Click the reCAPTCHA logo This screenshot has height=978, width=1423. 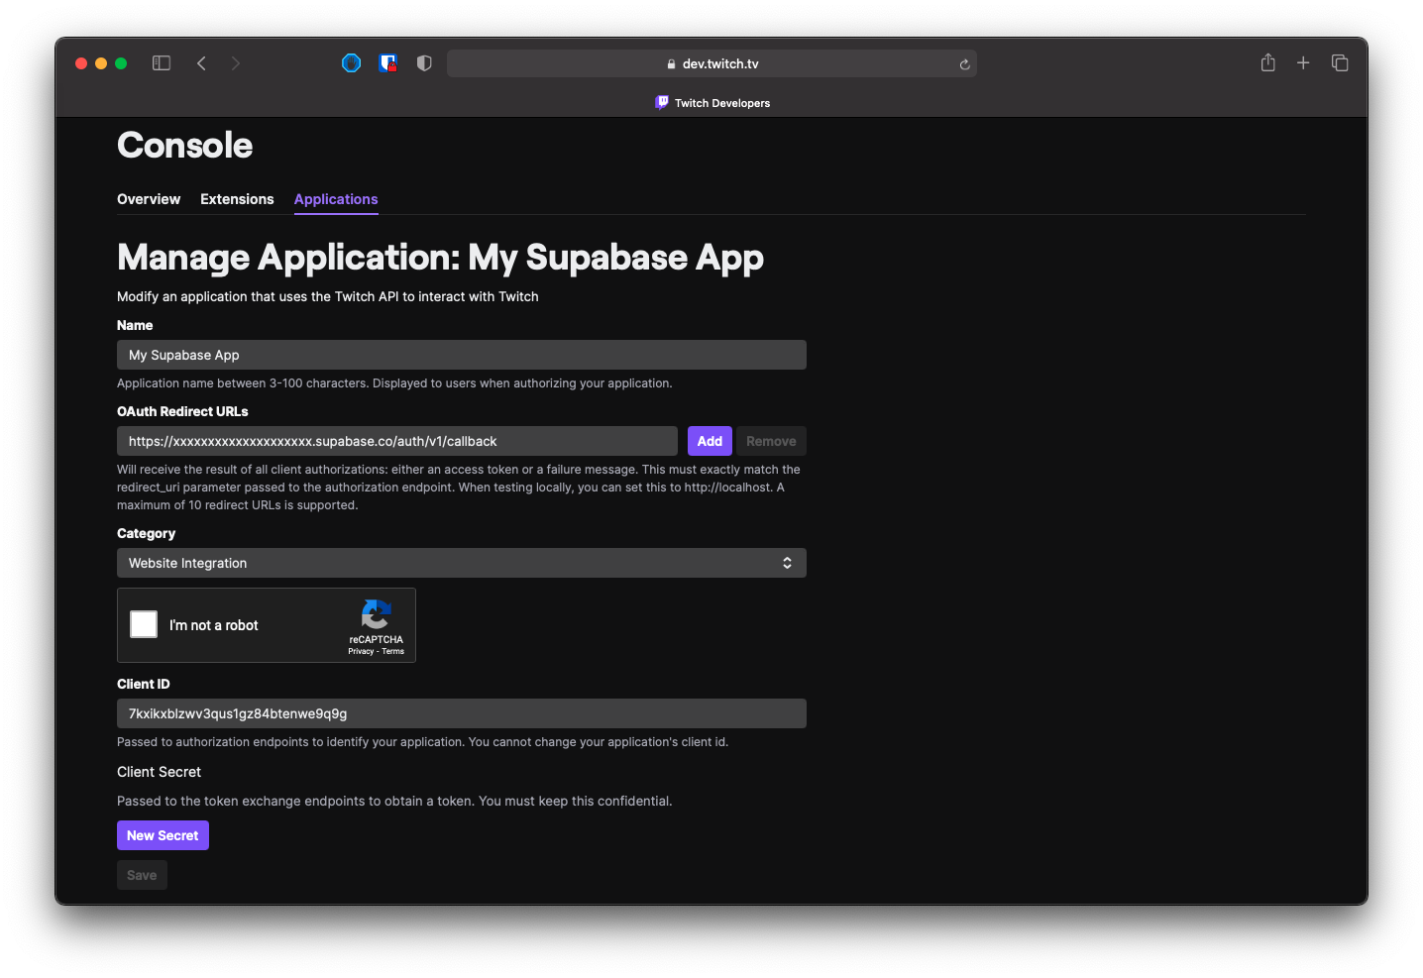click(x=376, y=614)
